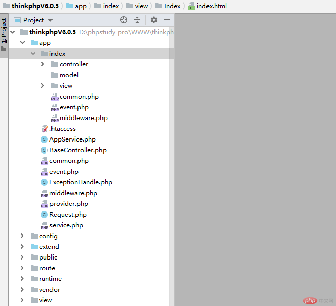Click the app source folder icon in tree
The image size is (336, 306).
[34, 43]
